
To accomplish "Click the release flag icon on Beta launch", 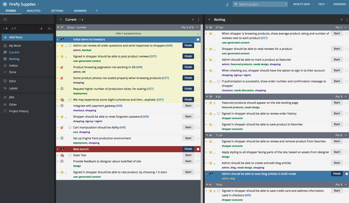I will [62, 149].
